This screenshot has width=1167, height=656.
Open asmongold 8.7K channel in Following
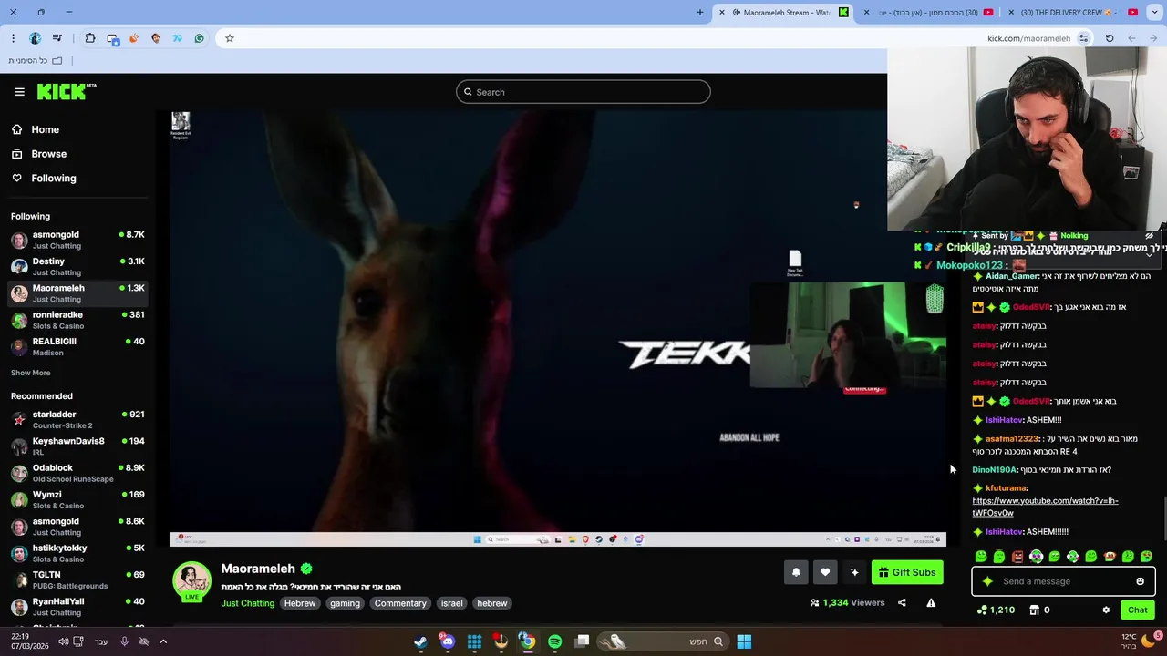pyautogui.click(x=77, y=240)
